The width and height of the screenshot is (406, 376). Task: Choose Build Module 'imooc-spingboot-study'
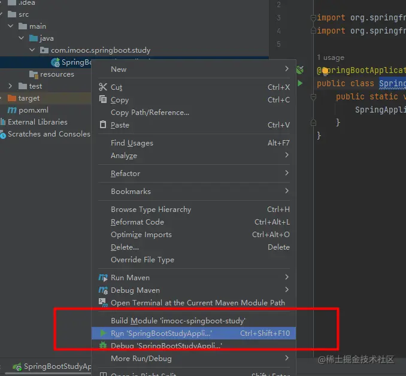193,320
